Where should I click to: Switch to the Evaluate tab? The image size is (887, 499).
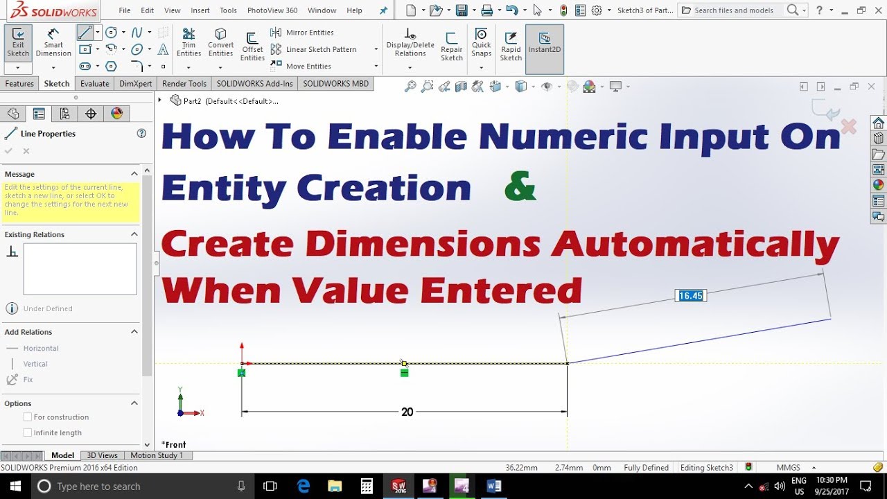[x=94, y=84]
